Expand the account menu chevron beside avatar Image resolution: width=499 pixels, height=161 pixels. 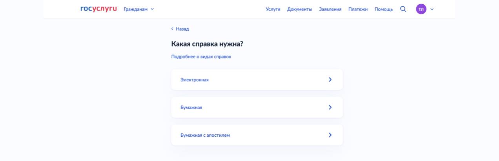pos(432,9)
